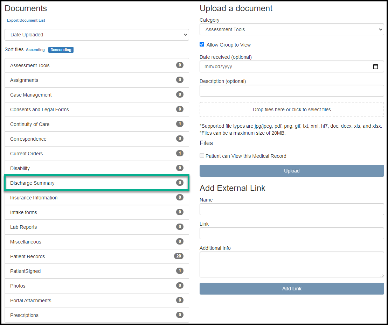Image resolution: width=388 pixels, height=325 pixels.
Task: Toggle Allow Group to View checkbox
Action: tap(202, 45)
